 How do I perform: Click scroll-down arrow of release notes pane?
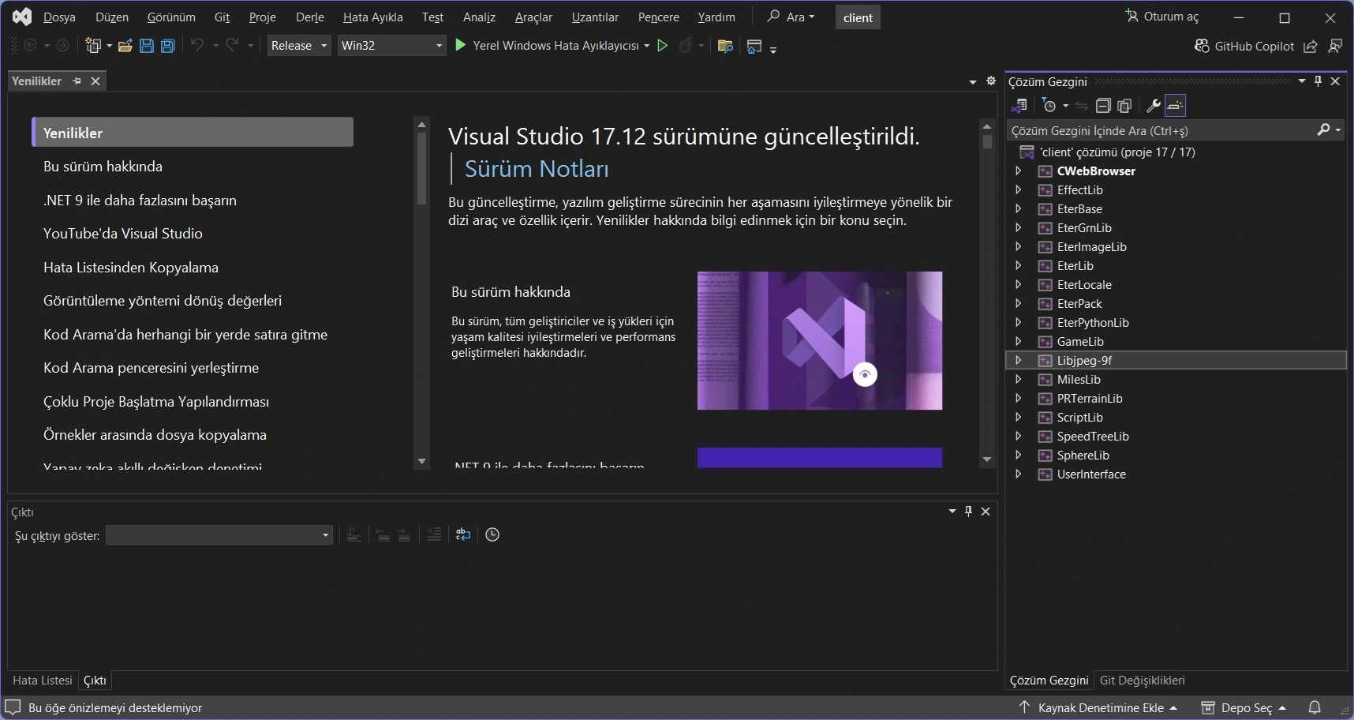987,459
